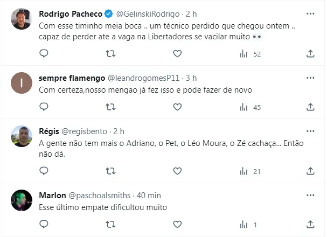Reply to sempre flamengo's tweet

[44, 107]
